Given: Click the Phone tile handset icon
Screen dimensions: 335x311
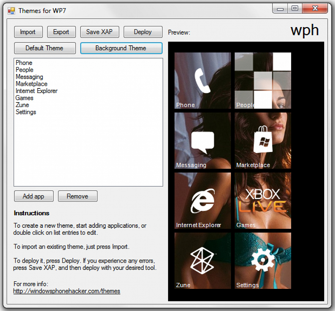Looking at the screenshot, I should [202, 81].
